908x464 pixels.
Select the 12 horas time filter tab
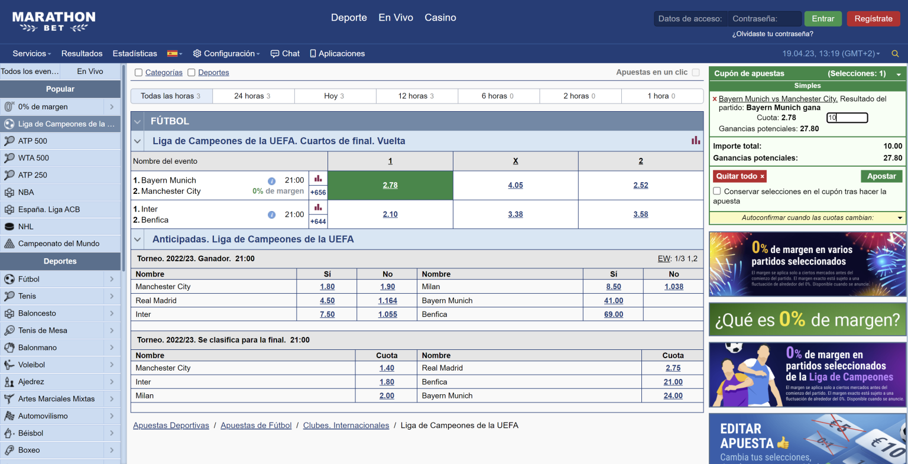click(417, 96)
